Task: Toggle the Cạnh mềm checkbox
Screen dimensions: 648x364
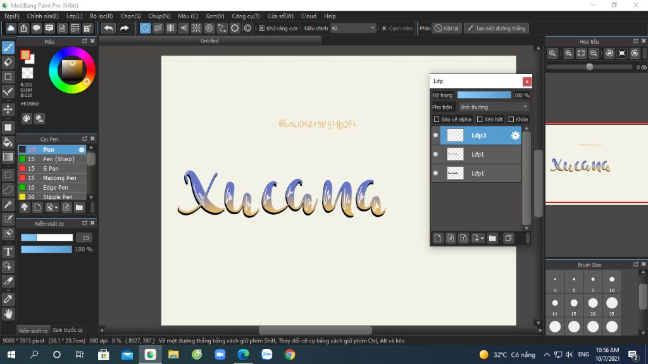Action: point(384,28)
